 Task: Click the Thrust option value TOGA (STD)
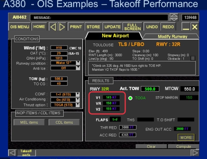point(63,105)
